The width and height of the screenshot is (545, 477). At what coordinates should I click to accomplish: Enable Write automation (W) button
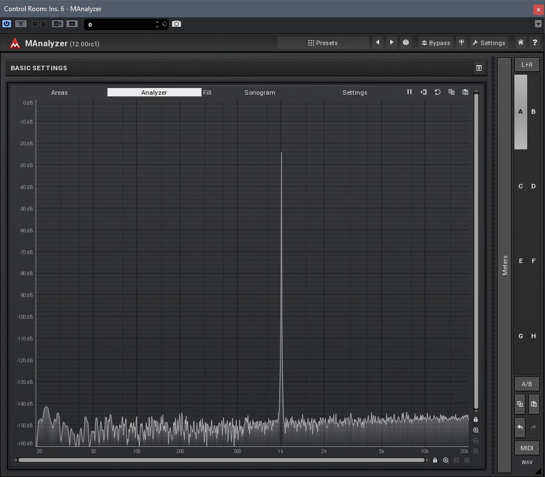[x=43, y=24]
